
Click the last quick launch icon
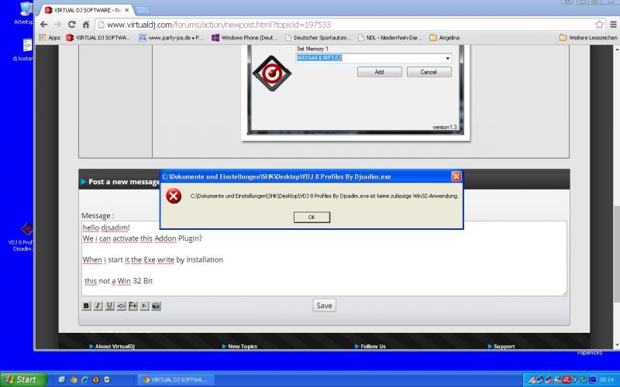click(107, 380)
